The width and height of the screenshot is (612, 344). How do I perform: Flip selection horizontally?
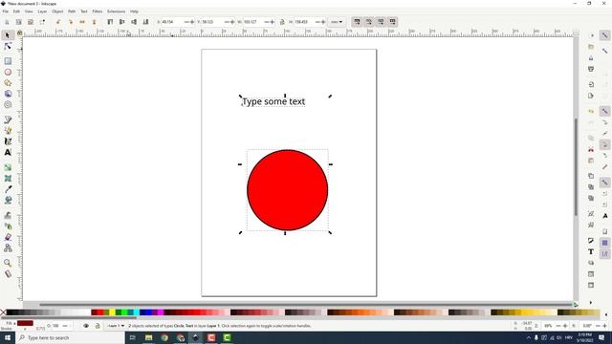(x=82, y=22)
